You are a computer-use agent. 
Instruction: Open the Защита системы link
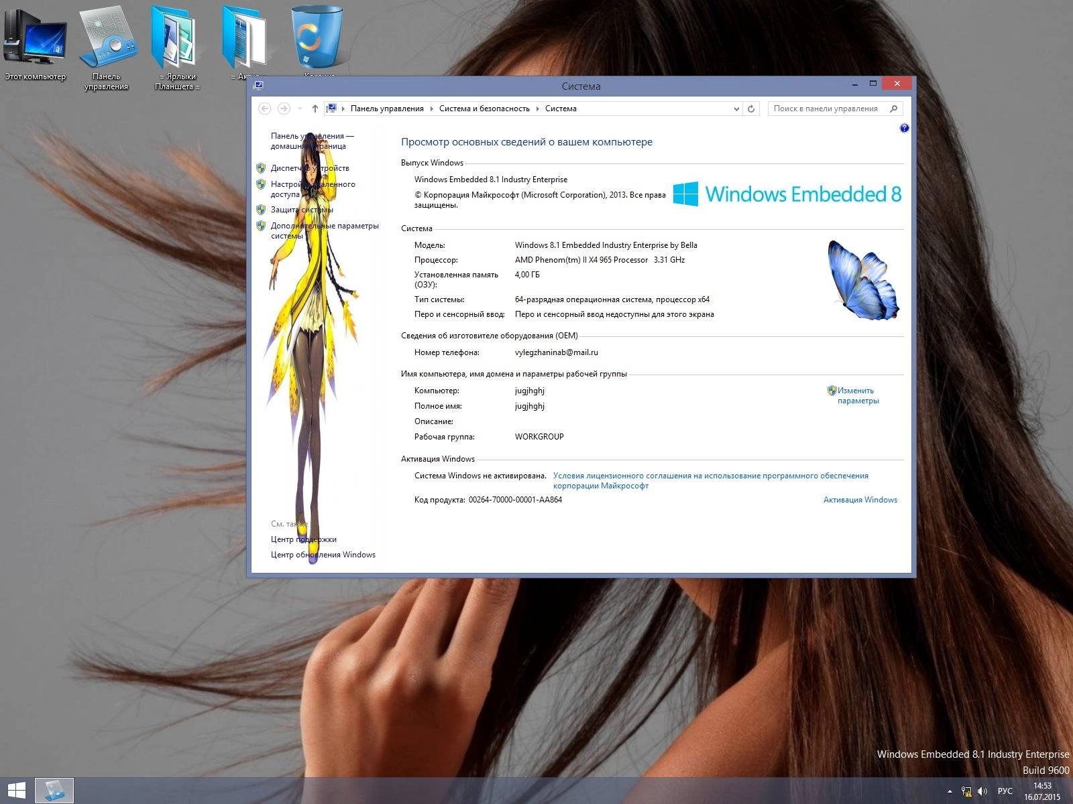tap(302, 210)
